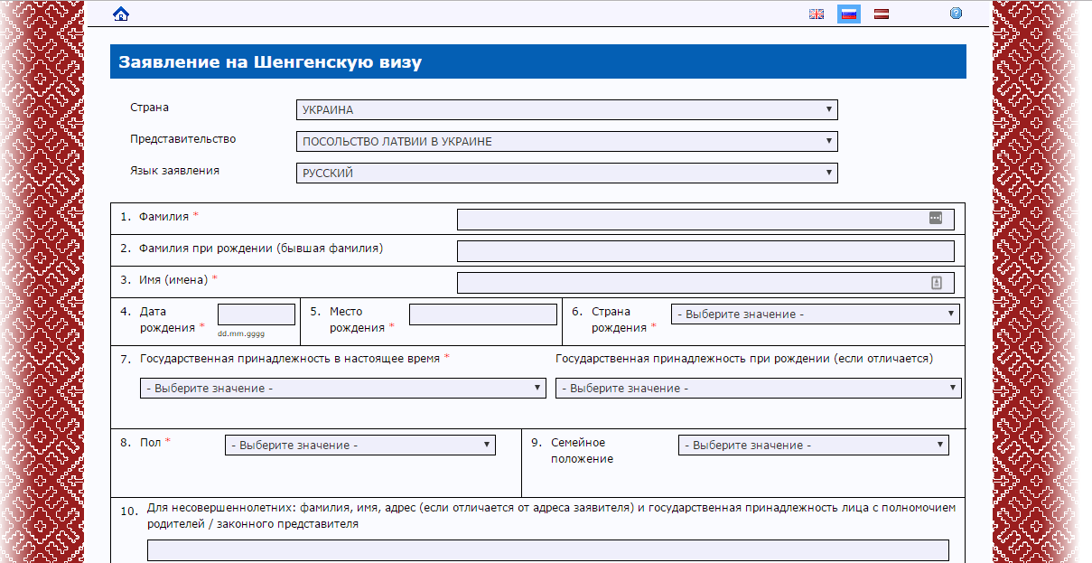Click the contact icon in Имя field
This screenshot has height=563, width=1092.
click(x=936, y=283)
